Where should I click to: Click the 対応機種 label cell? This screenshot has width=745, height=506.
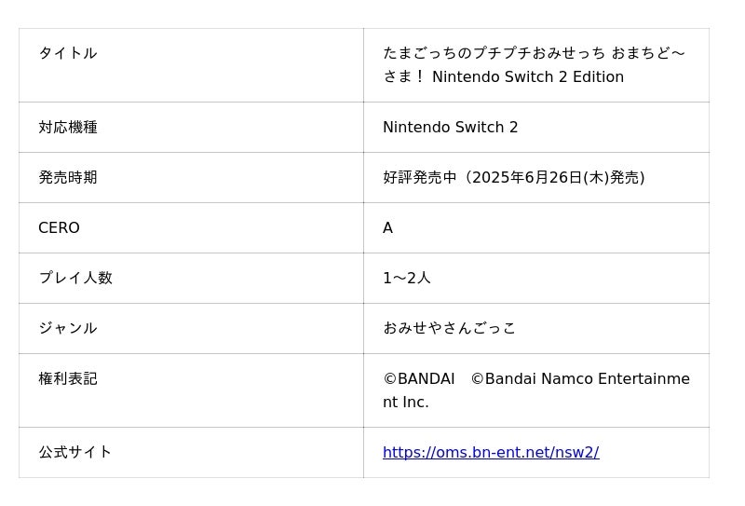tap(68, 128)
